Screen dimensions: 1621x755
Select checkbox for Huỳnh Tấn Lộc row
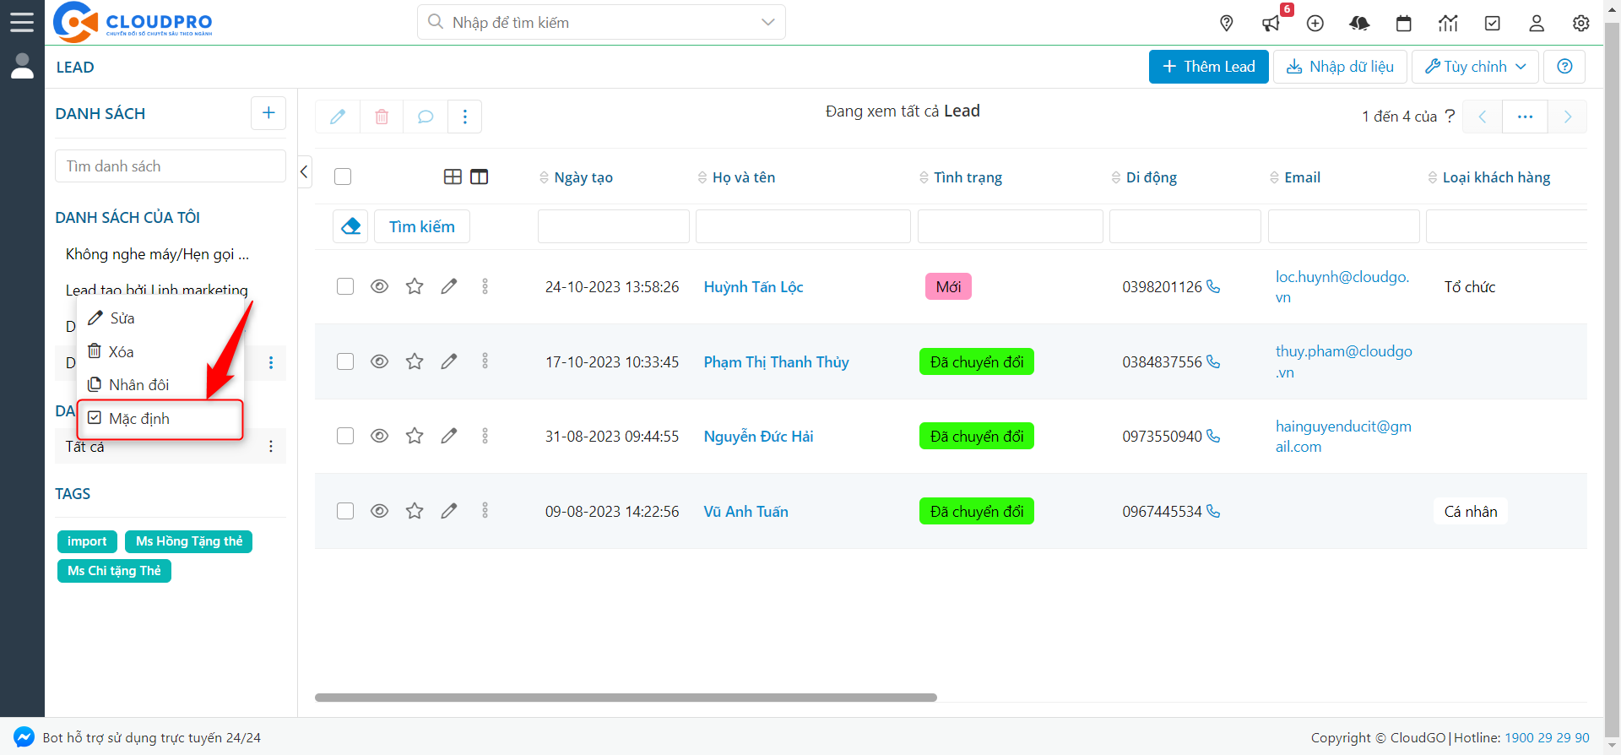345,286
